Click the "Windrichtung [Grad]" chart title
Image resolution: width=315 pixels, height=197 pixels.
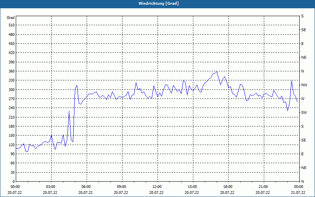coord(159,4)
